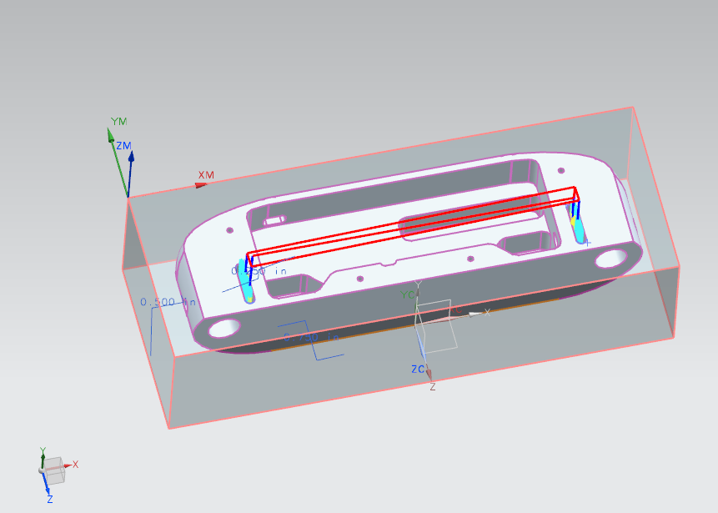718x513 pixels.
Task: Click the large hole at left end
Action: tap(223, 328)
